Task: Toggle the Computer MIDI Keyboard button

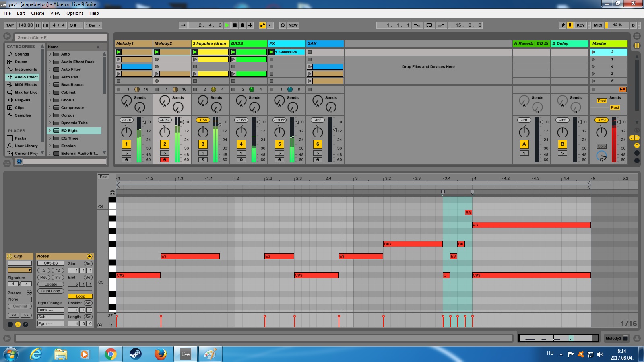Action: click(570, 25)
